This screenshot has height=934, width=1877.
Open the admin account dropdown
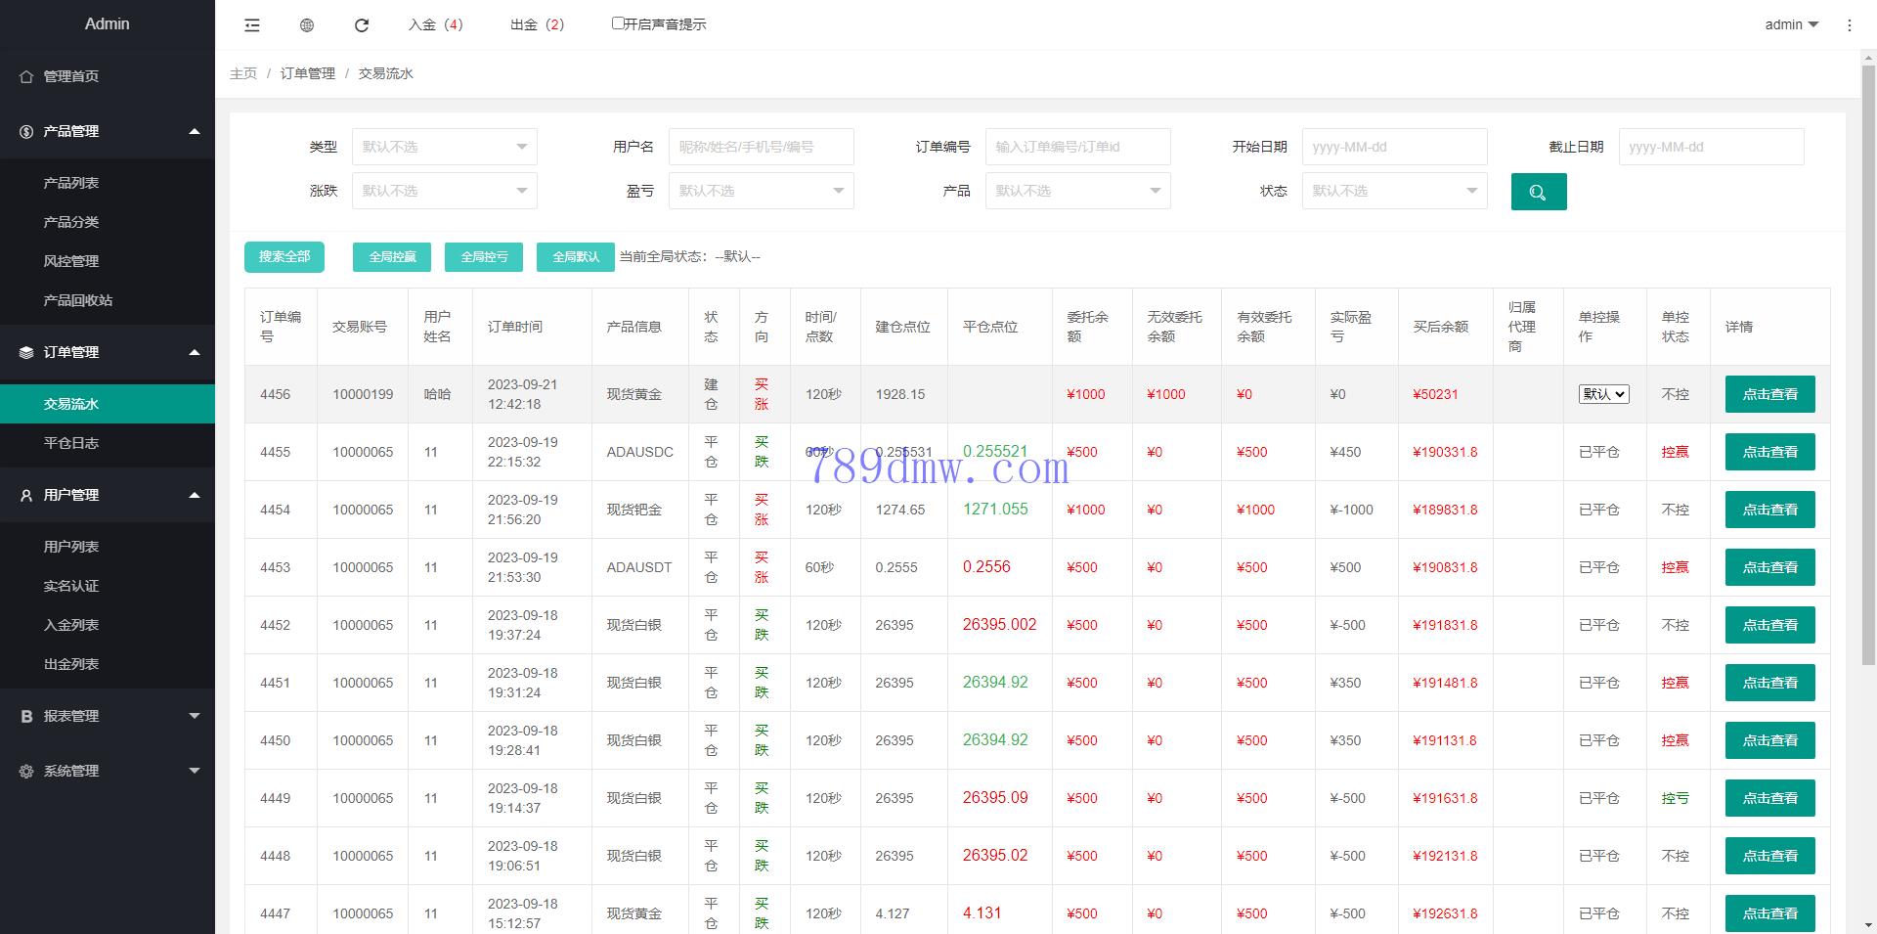1790,24
